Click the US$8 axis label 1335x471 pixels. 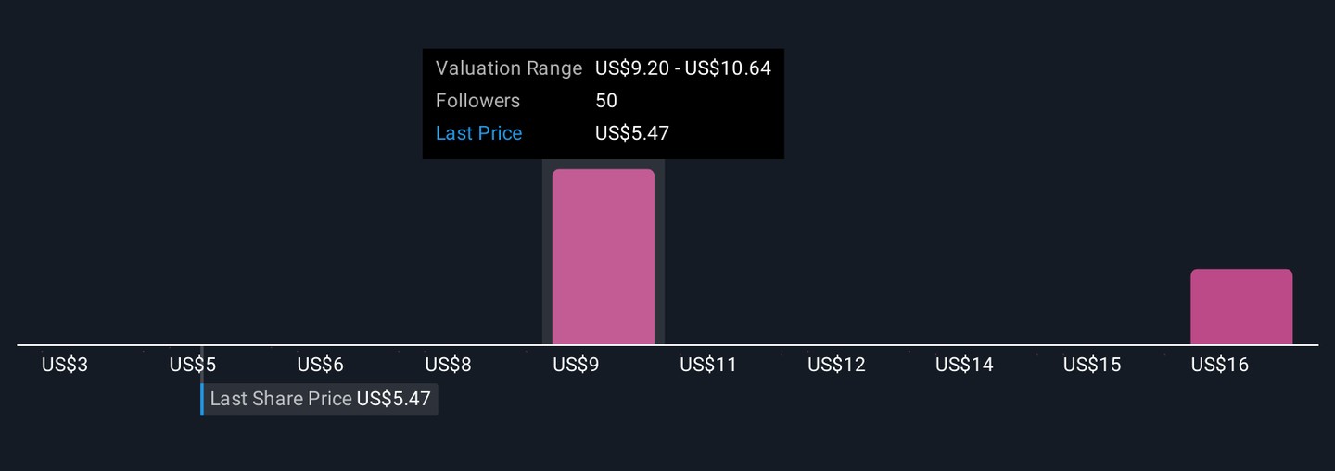[x=448, y=365]
